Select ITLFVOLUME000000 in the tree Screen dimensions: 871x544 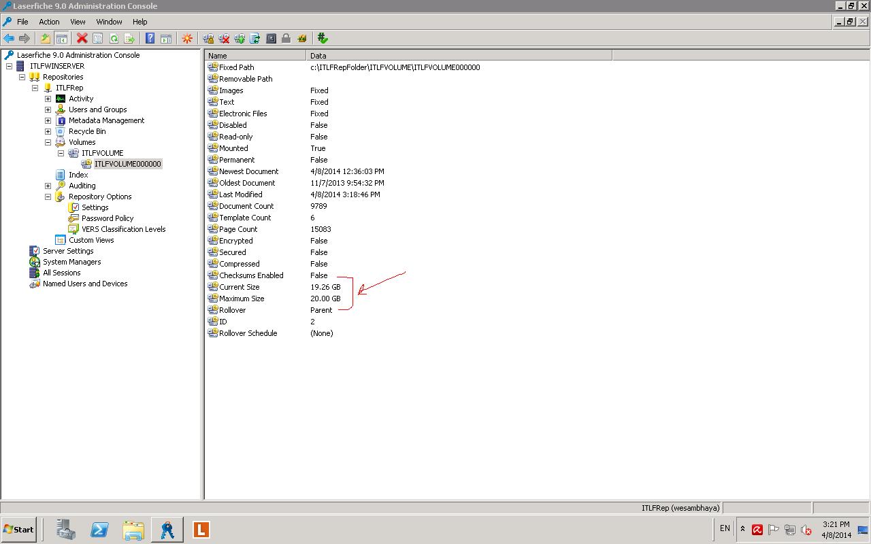coord(127,164)
